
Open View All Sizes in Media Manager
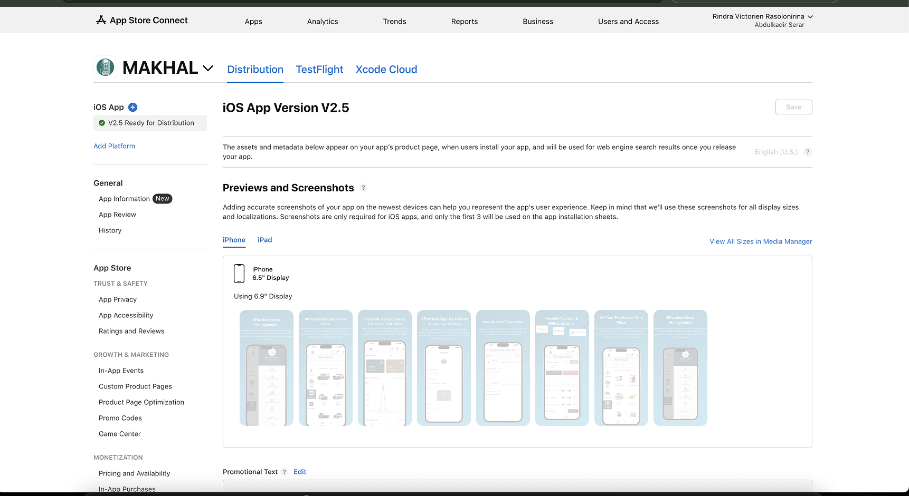pyautogui.click(x=761, y=241)
